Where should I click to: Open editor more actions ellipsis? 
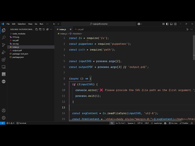[x=192, y=30]
